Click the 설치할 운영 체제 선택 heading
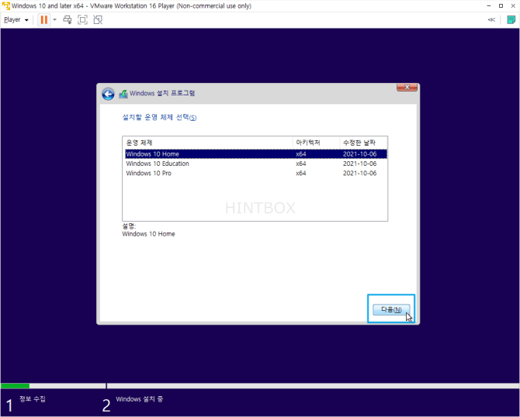520x417 pixels. tap(160, 117)
